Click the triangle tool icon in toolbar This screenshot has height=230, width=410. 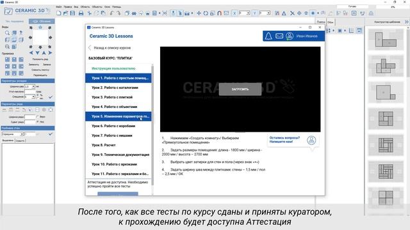point(284,13)
